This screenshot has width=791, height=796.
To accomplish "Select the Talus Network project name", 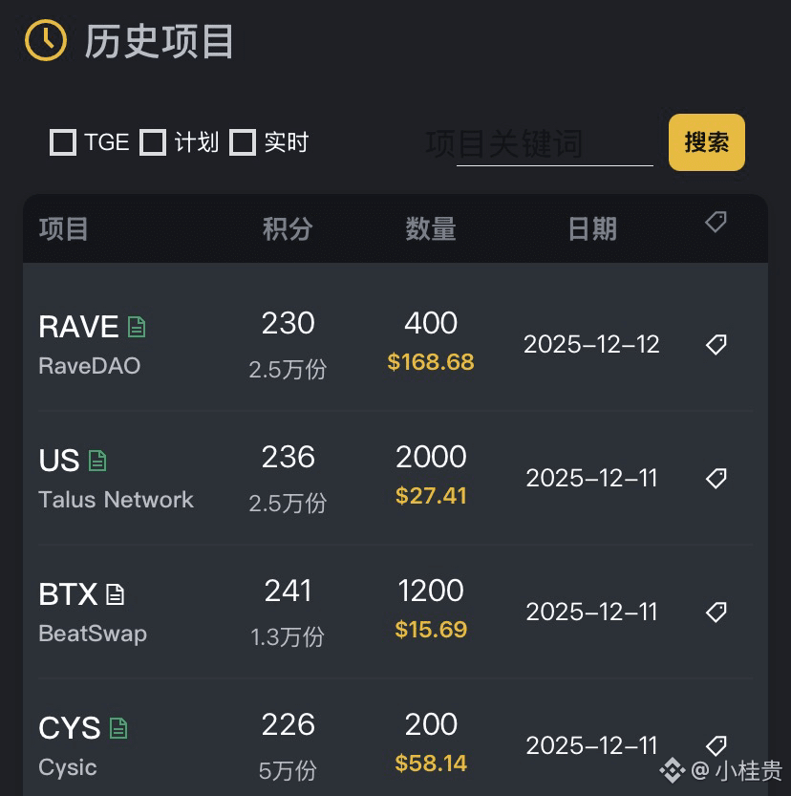I will (116, 500).
